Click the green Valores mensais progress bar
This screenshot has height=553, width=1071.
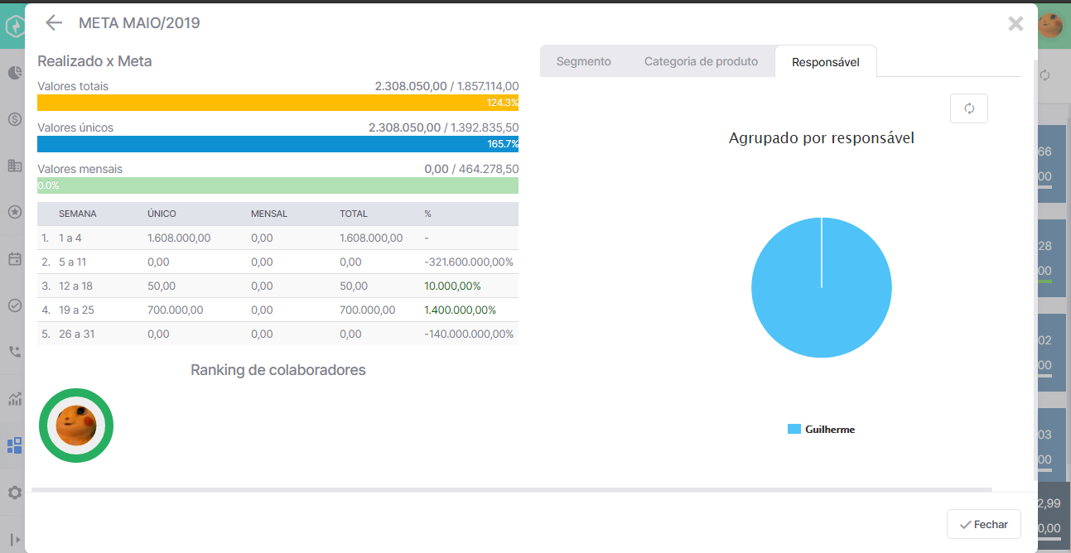tap(277, 185)
